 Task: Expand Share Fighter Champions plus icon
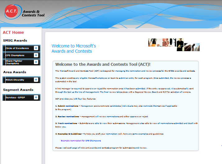[36, 62]
